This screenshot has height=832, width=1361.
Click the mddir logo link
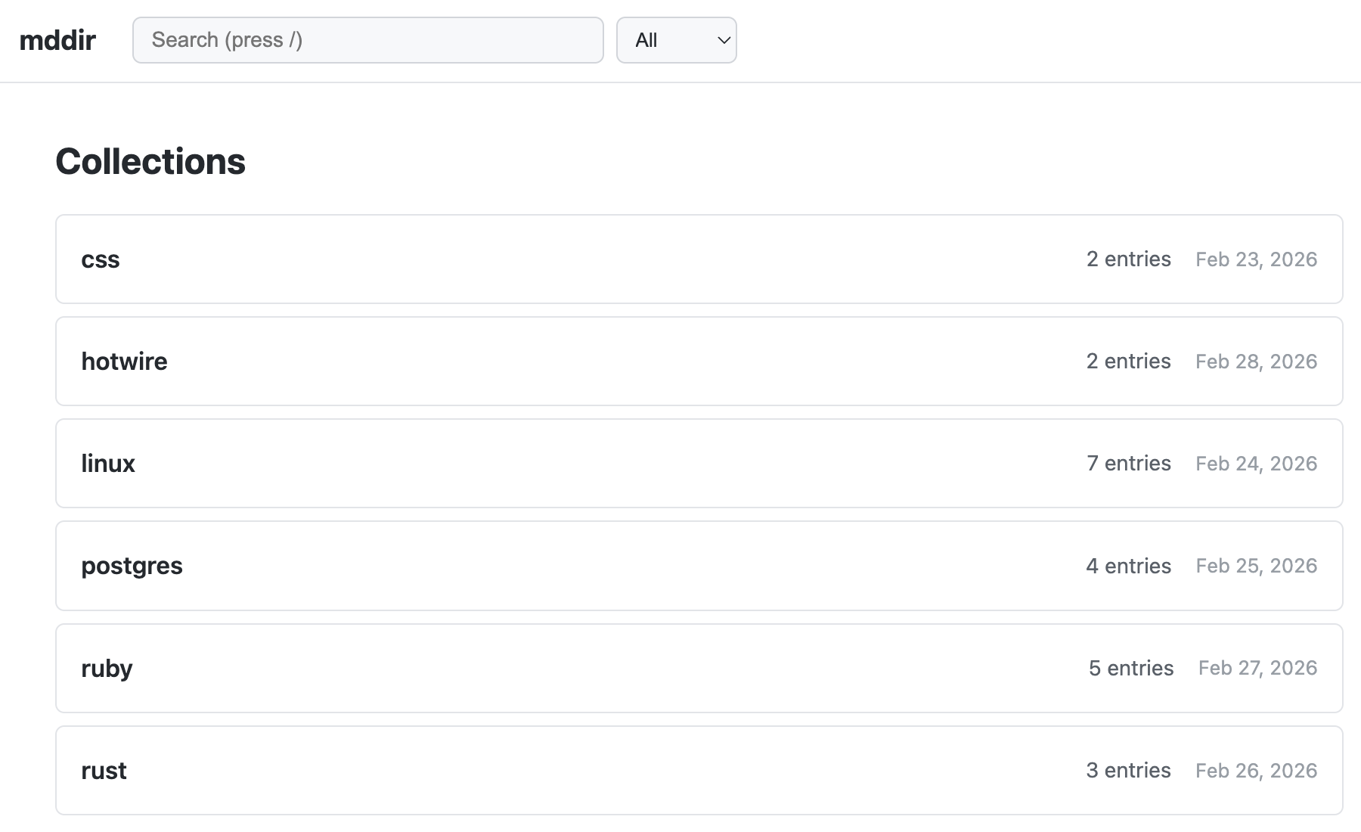pos(57,40)
